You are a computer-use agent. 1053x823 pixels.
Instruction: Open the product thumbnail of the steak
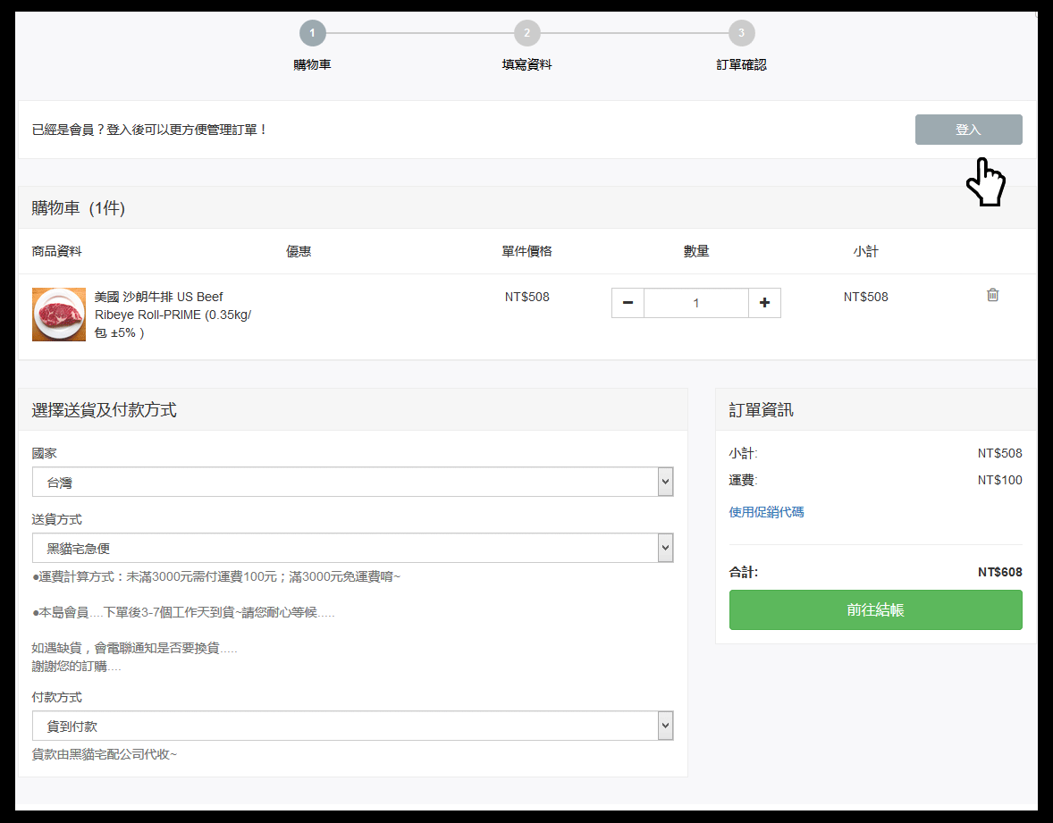click(x=59, y=315)
